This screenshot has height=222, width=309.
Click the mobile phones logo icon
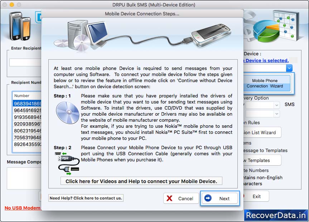pyautogui.click(x=20, y=25)
